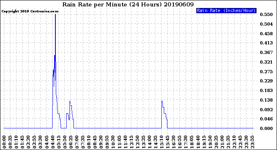Screen dimensions: 277x150
Task: Click the x-axis time label 22:45
Action: coord(240,142)
